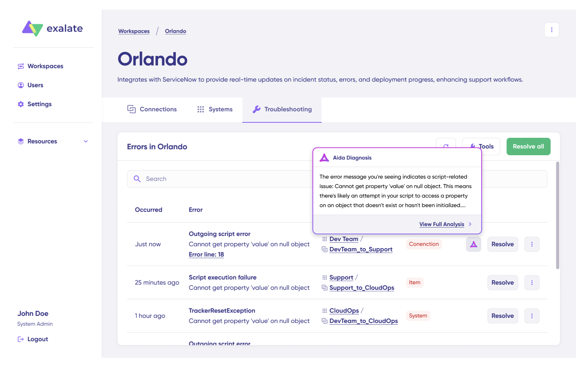
Task: Open more options for Script execution failure
Action: point(532,283)
